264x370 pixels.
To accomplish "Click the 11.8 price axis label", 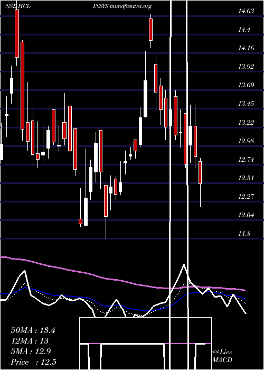I will coord(244,234).
